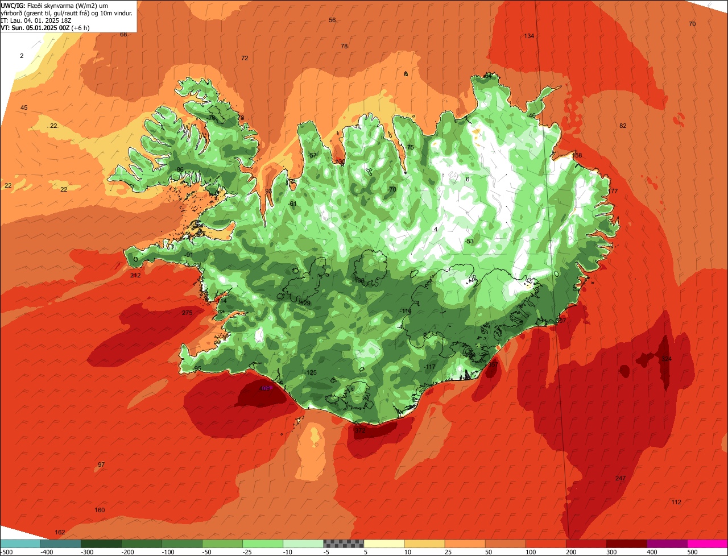728x556 pixels.
Task: Click the darkest green -300 to -200 swatch
Action: click(x=101, y=544)
